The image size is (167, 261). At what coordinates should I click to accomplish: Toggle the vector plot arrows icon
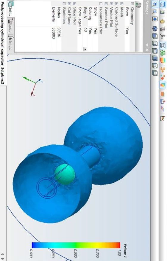[x=163, y=69]
